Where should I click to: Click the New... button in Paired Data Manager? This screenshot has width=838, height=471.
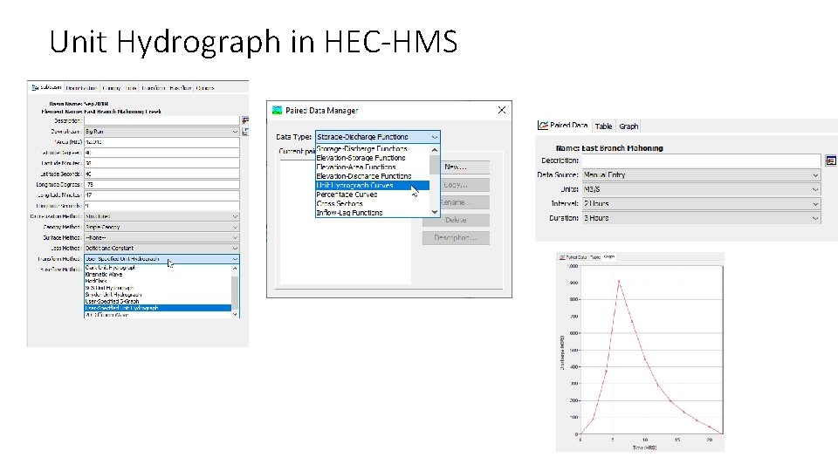[456, 167]
